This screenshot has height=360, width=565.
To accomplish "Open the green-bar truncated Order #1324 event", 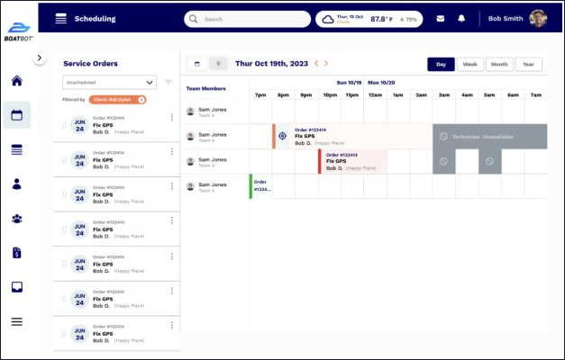I will [x=261, y=186].
